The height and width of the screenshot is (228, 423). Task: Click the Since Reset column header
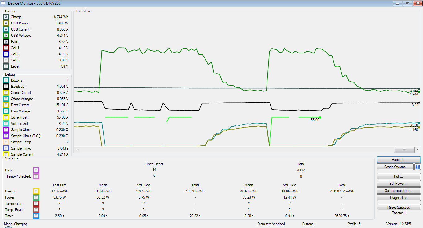[x=154, y=164]
